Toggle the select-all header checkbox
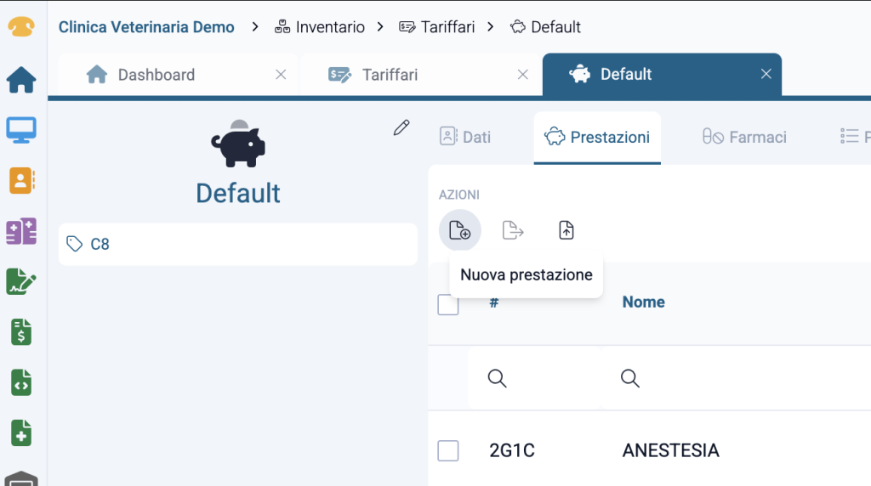The image size is (871, 486). pos(448,304)
